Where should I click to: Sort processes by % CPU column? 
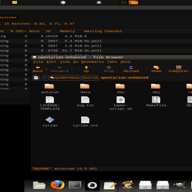tap(18, 31)
